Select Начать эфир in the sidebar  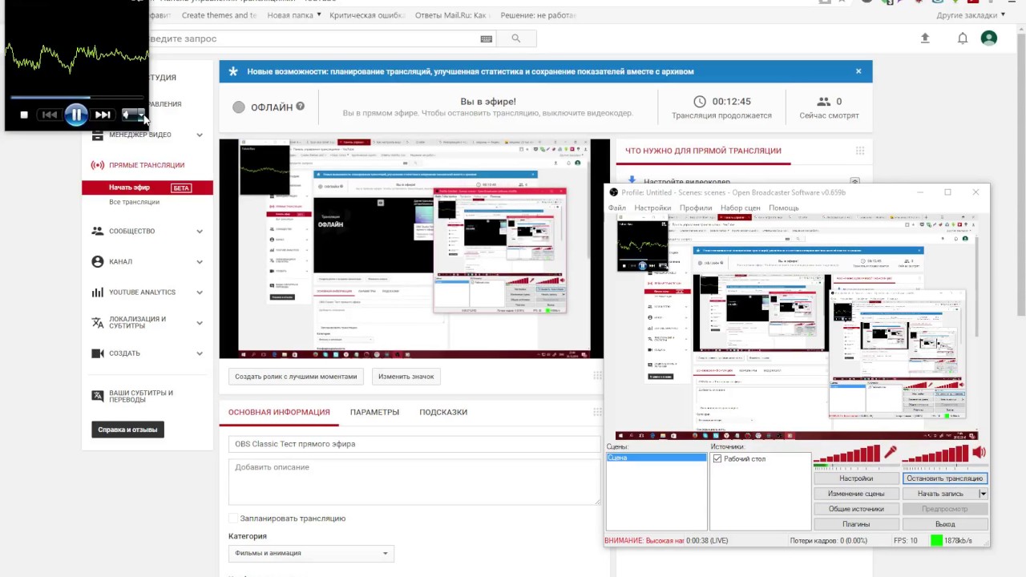click(x=147, y=188)
